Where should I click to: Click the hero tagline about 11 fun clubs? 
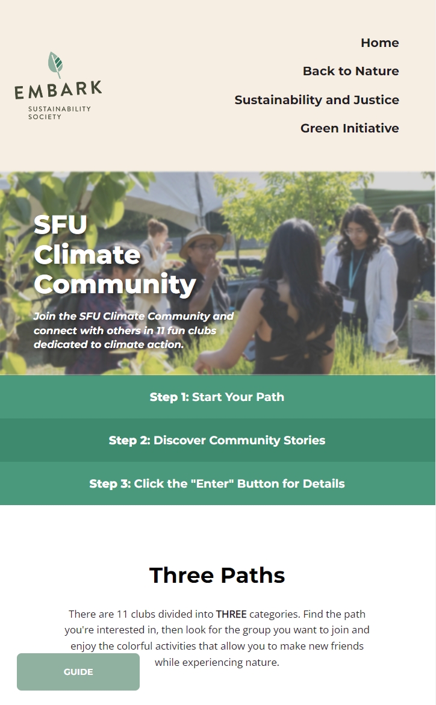pyautogui.click(x=134, y=331)
